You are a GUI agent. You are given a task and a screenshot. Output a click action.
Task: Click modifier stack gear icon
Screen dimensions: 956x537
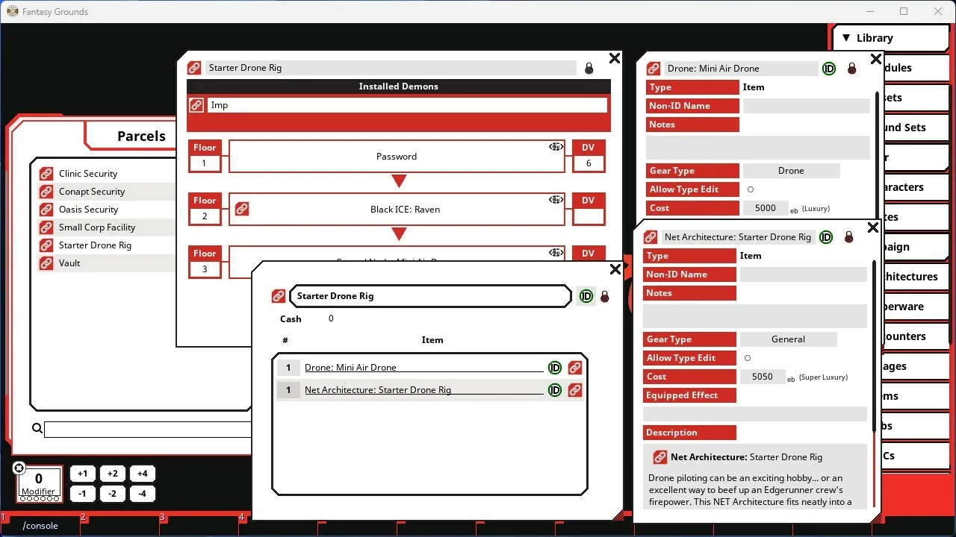point(19,468)
